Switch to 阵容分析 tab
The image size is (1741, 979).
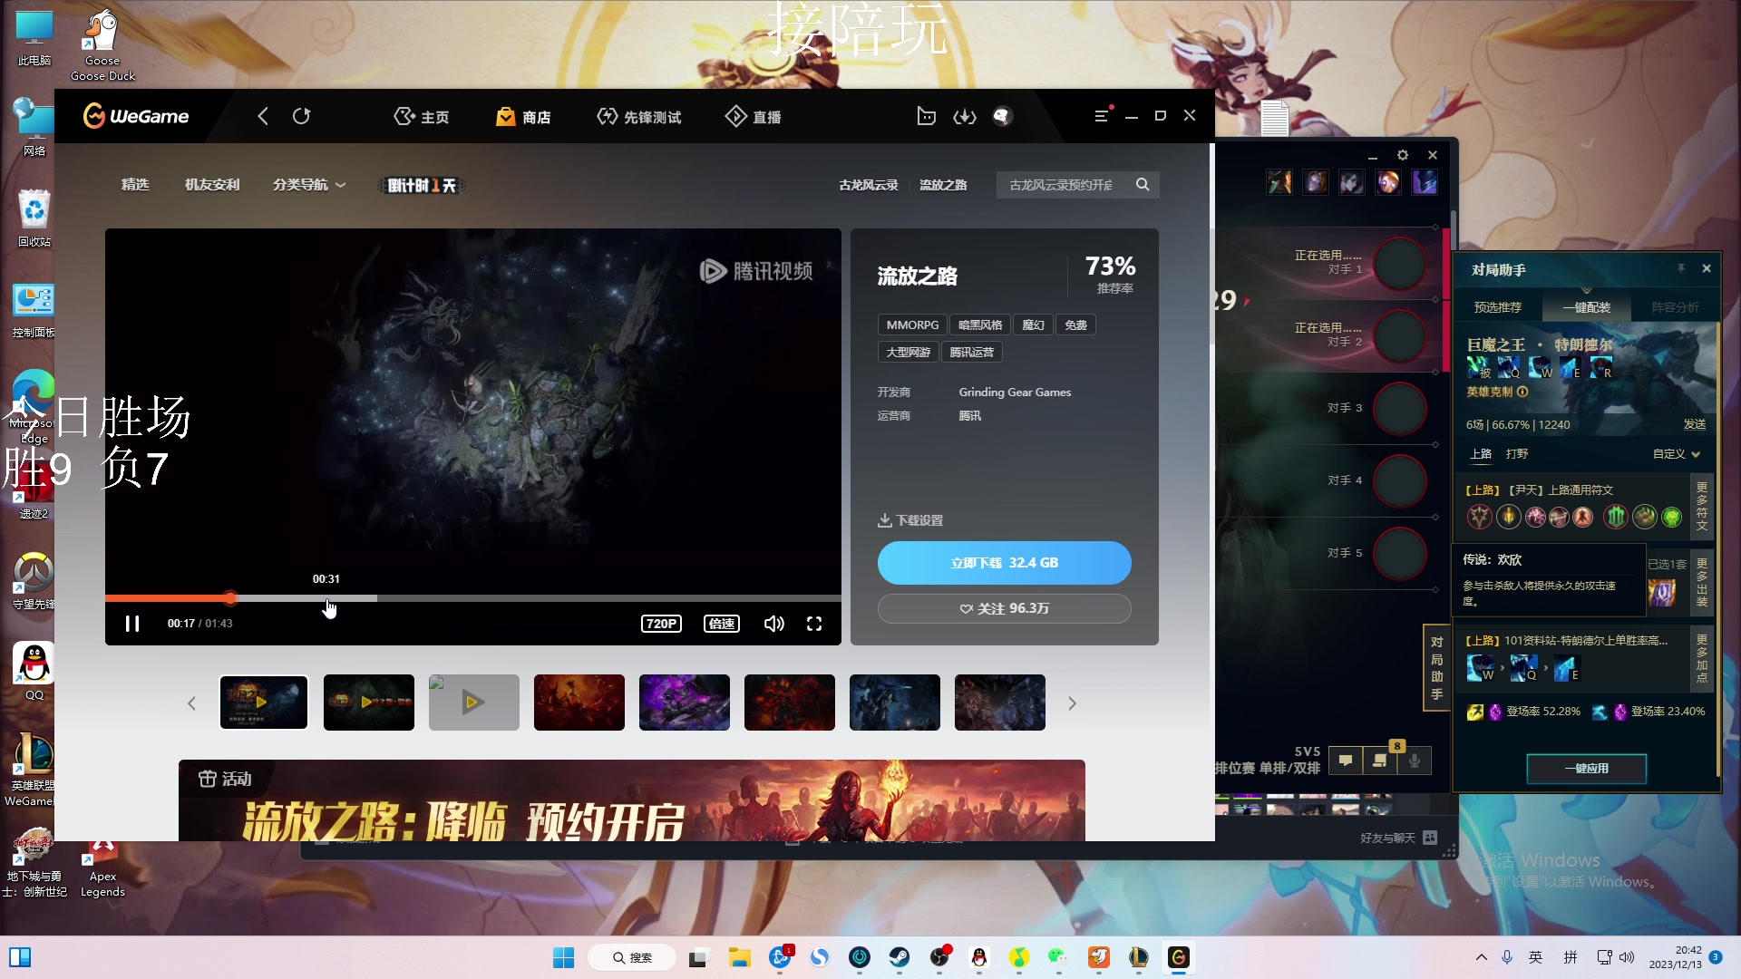point(1676,307)
